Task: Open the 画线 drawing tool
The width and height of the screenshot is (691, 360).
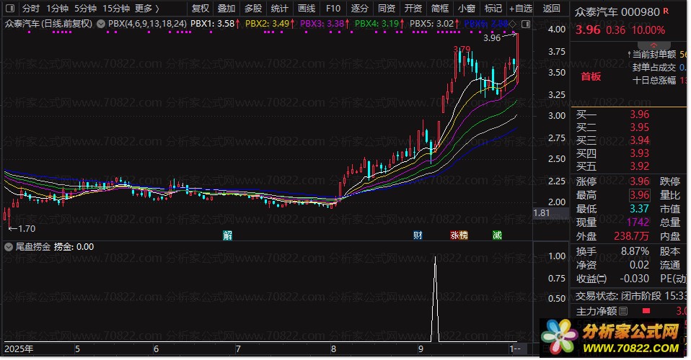Action: 307,9
